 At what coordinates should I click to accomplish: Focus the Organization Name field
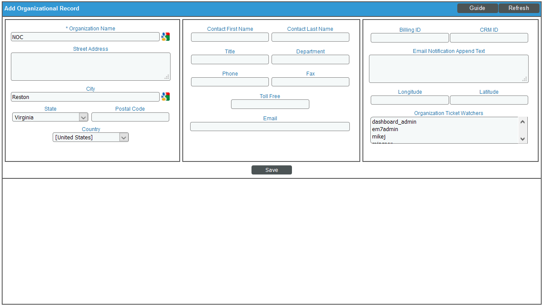pos(85,37)
